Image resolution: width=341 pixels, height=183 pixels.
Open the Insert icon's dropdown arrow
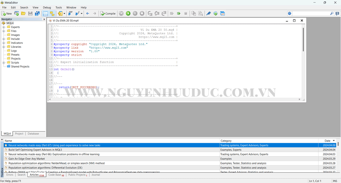[64, 14]
